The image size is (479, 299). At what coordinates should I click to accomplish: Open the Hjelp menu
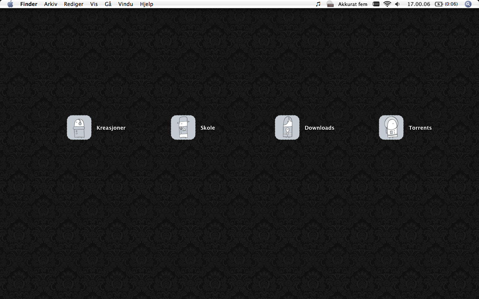click(x=147, y=4)
